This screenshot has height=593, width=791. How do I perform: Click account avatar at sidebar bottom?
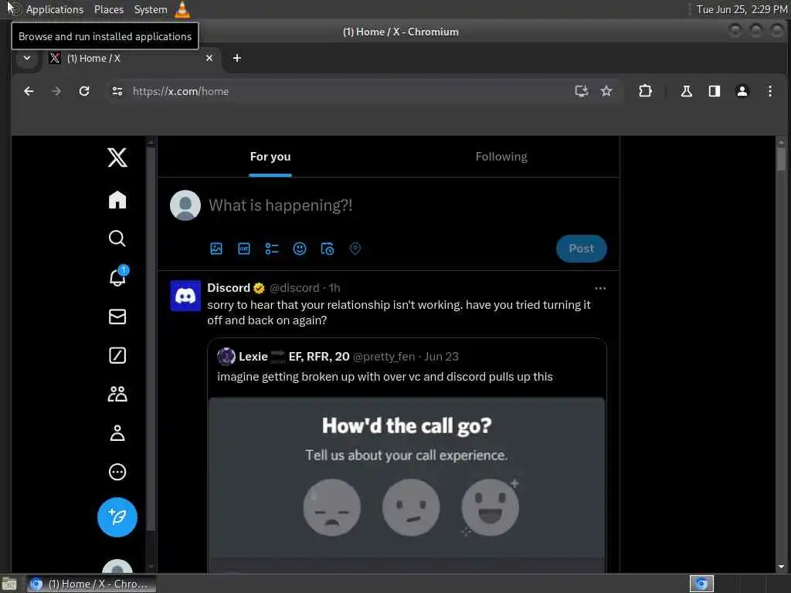pos(117,566)
